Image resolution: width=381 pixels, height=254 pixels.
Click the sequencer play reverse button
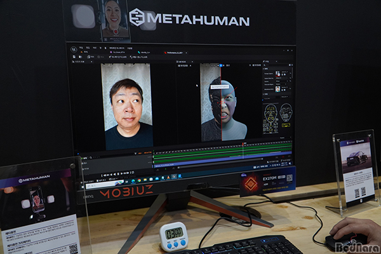pyautogui.click(x=115, y=174)
